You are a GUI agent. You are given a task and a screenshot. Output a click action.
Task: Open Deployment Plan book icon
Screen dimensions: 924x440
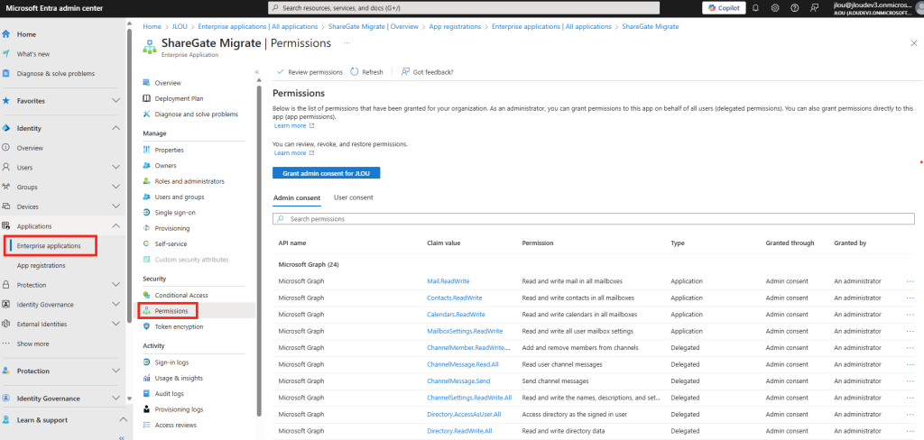147,98
